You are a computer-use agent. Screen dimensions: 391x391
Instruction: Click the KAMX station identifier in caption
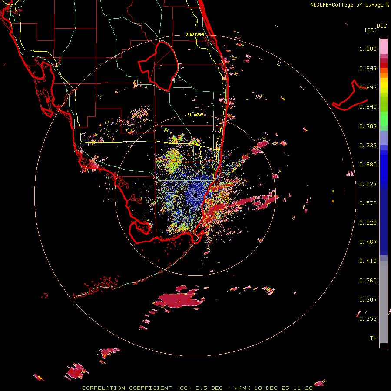(x=243, y=388)
